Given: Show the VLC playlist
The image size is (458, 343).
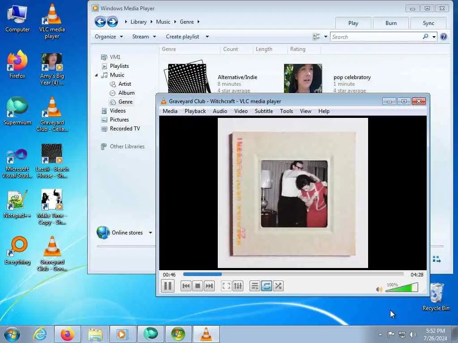Looking at the screenshot, I should click(254, 286).
